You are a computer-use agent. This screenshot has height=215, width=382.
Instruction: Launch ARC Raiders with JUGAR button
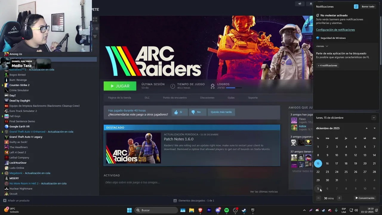point(120,86)
